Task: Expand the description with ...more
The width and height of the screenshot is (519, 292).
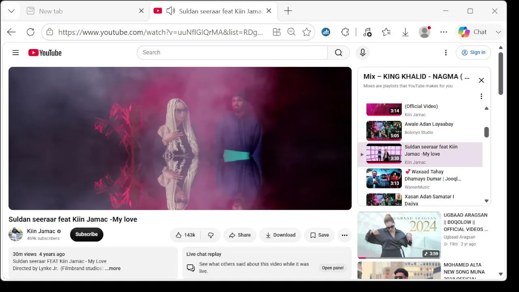Action: [x=113, y=268]
